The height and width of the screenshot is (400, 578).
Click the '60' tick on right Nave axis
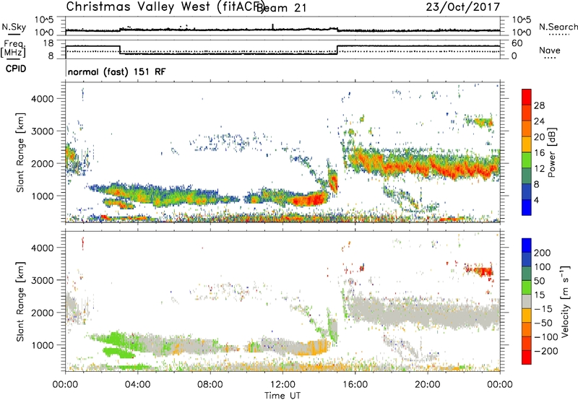coord(517,43)
